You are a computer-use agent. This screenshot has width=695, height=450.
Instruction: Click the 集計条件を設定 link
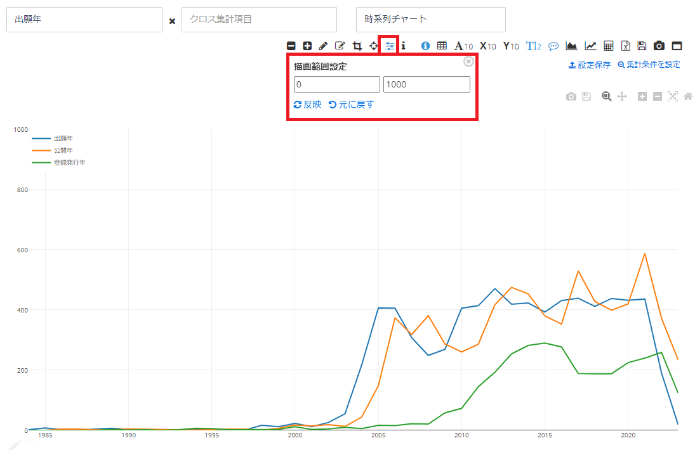(649, 65)
